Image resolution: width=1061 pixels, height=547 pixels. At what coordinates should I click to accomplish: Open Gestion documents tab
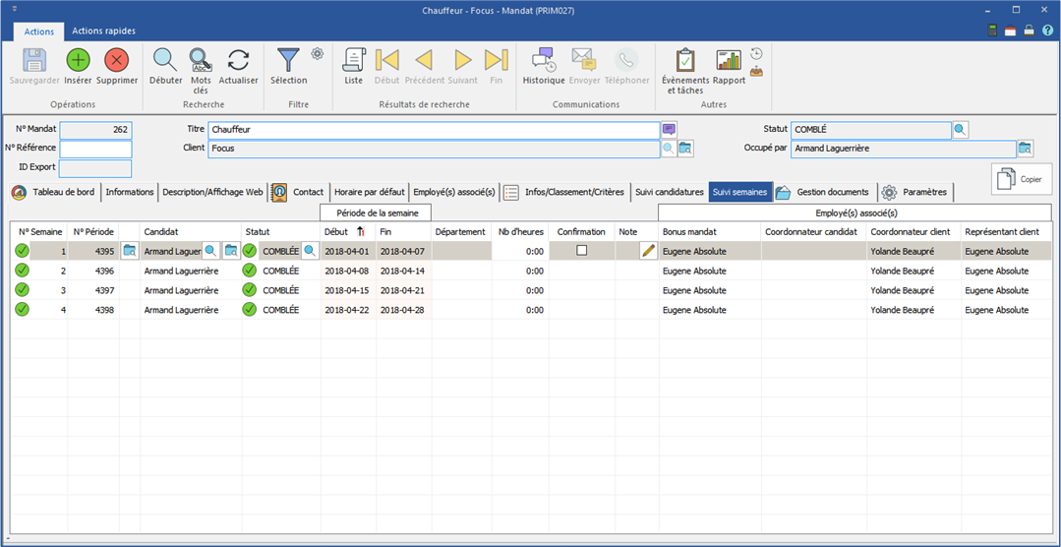point(823,192)
